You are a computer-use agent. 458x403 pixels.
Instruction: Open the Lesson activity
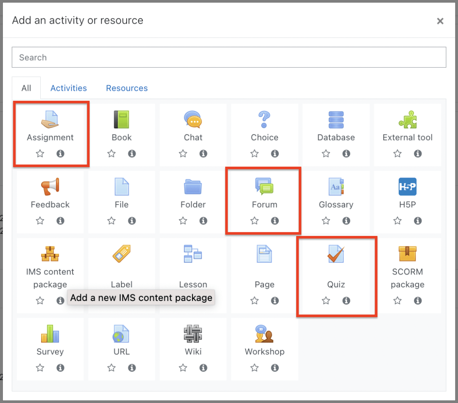[x=193, y=254]
